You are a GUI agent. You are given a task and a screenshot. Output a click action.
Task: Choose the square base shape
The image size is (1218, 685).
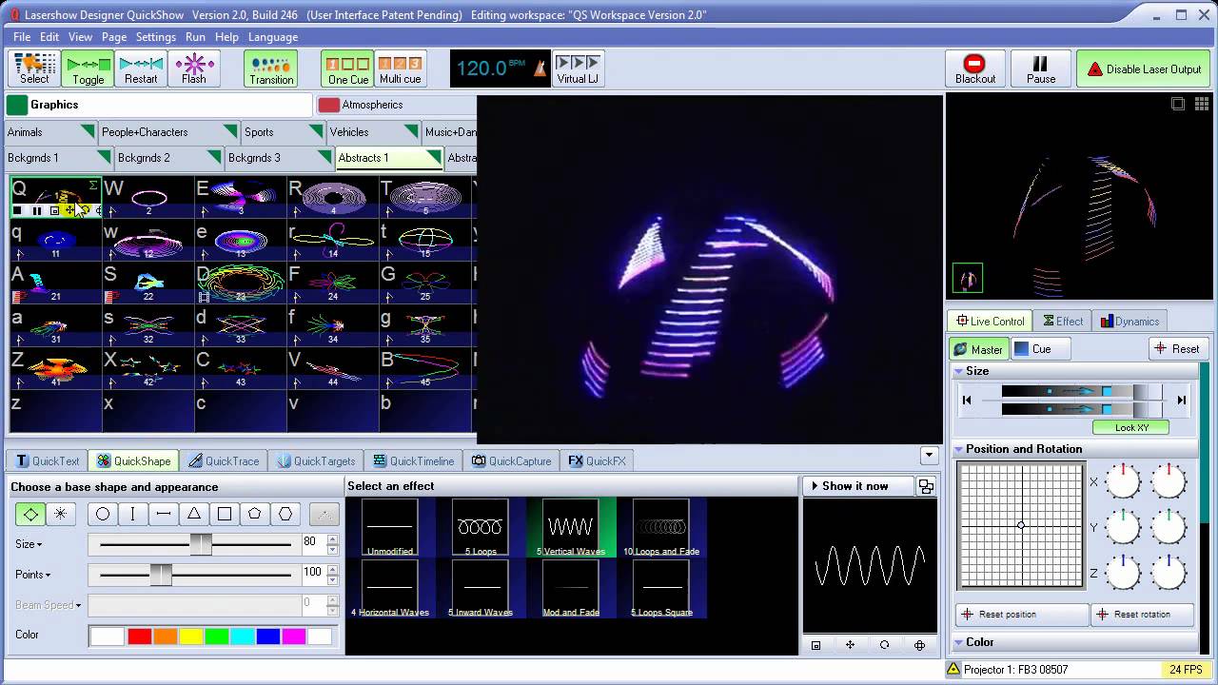coord(225,514)
